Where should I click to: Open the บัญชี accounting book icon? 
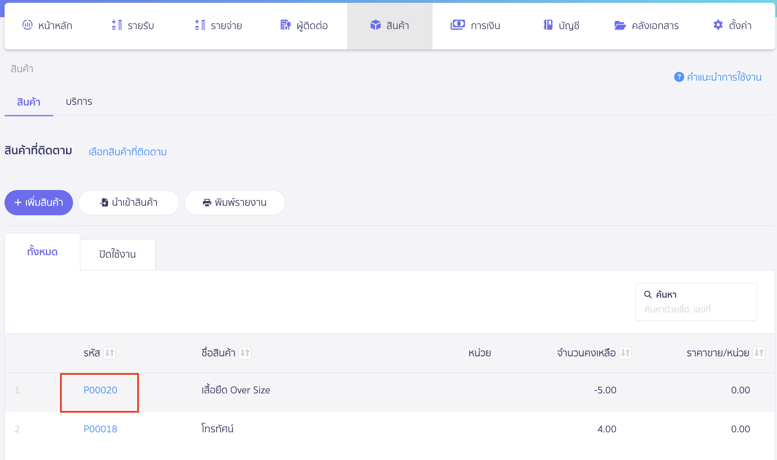pyautogui.click(x=548, y=25)
